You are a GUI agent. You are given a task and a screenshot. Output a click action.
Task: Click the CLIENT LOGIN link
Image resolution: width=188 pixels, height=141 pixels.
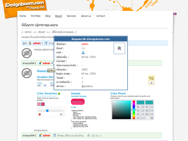[x=151, y=4]
